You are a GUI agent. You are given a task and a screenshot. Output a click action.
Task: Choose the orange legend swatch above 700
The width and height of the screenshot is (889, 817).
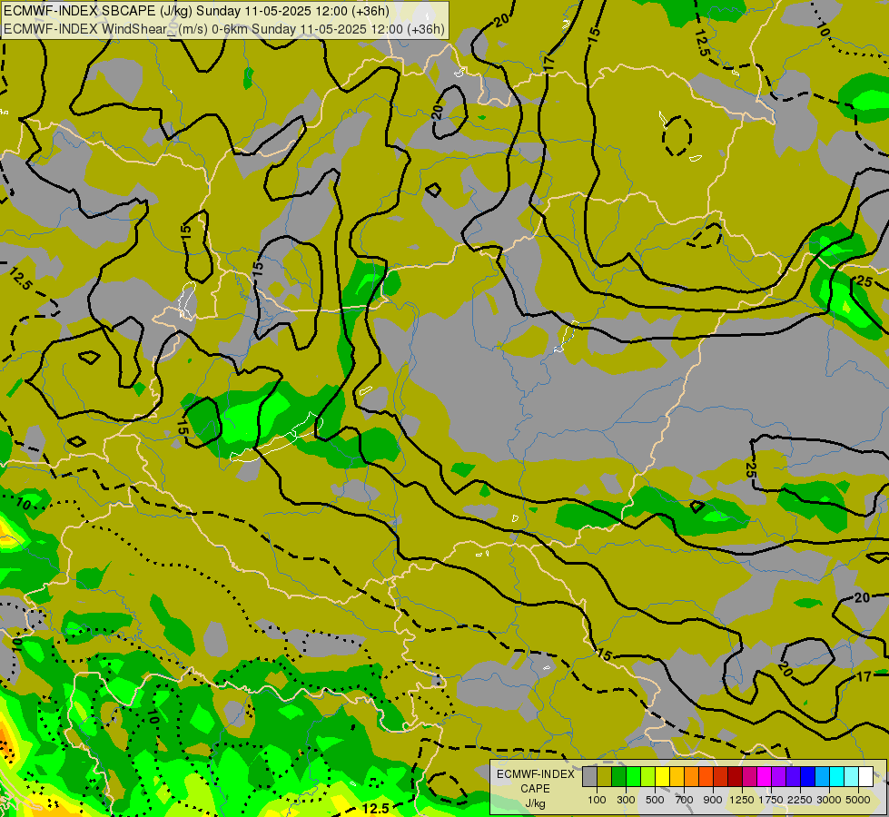(x=692, y=777)
